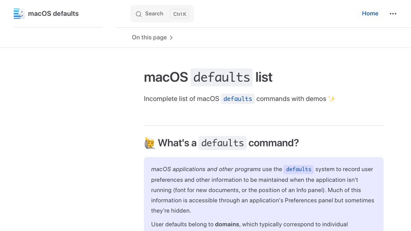411x231 pixels.
Task: Click the macOS defaults Finder logo icon
Action: [19, 14]
